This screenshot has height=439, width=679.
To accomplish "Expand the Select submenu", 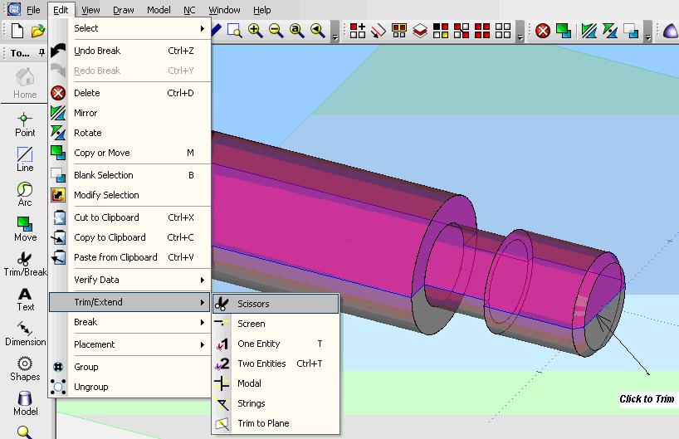I will (x=137, y=28).
